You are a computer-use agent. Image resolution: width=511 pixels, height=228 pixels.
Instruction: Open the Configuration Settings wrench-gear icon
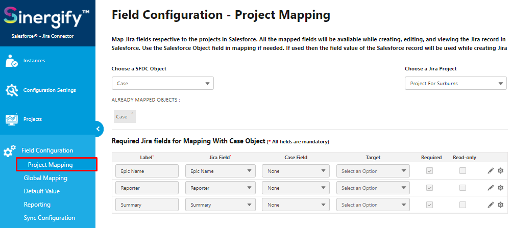[x=12, y=90]
